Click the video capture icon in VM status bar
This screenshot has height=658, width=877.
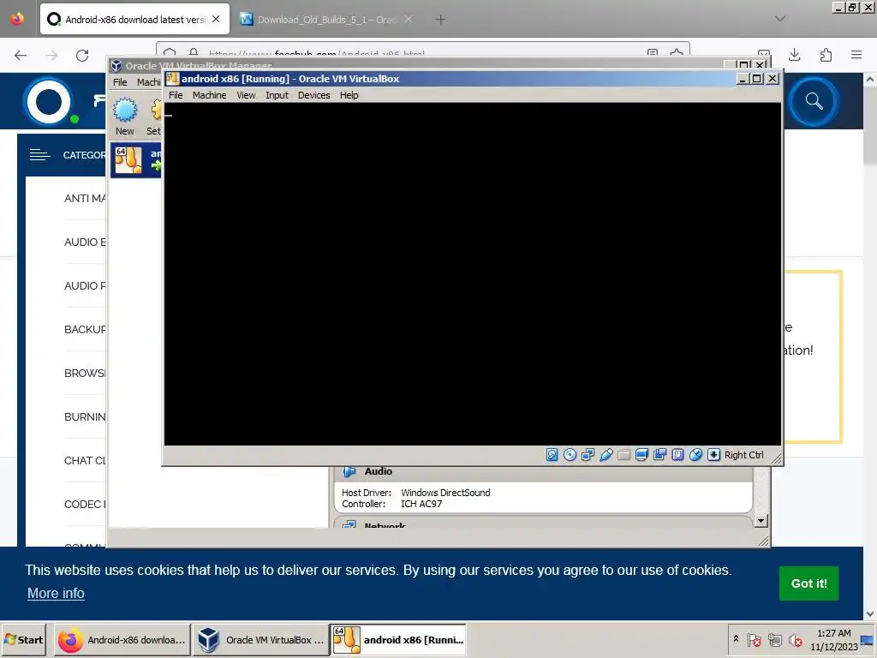(659, 455)
